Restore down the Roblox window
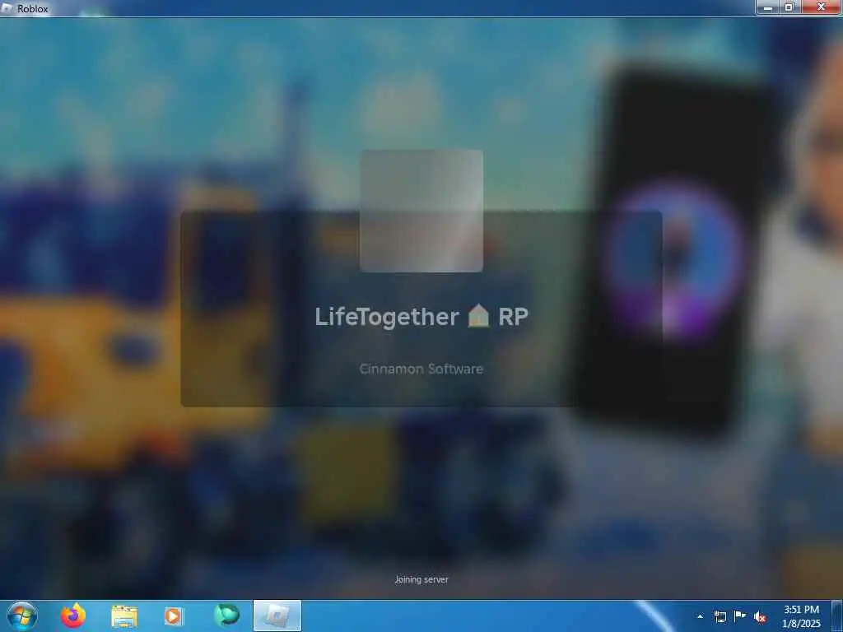 pyautogui.click(x=789, y=7)
